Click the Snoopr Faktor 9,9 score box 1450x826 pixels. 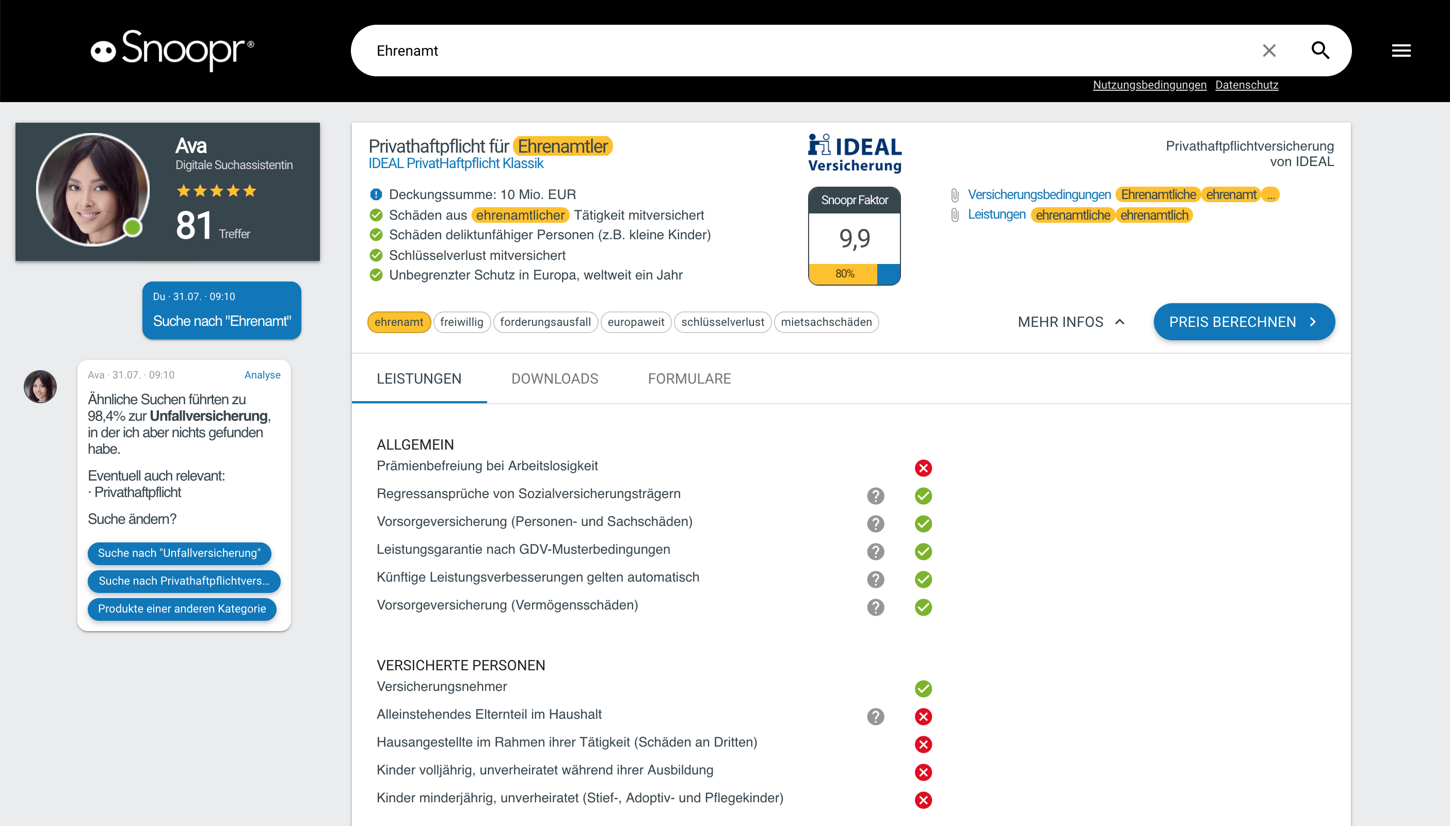[854, 236]
